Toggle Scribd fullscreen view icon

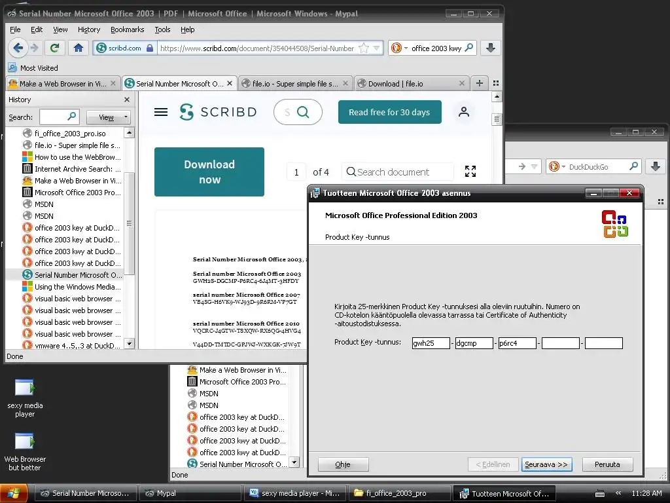coord(470,172)
